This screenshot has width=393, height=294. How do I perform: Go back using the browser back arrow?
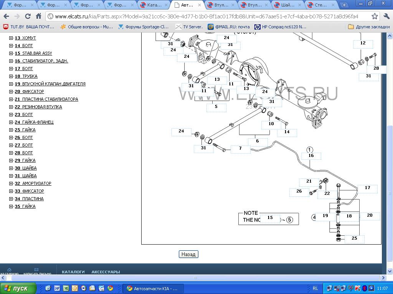6,16
